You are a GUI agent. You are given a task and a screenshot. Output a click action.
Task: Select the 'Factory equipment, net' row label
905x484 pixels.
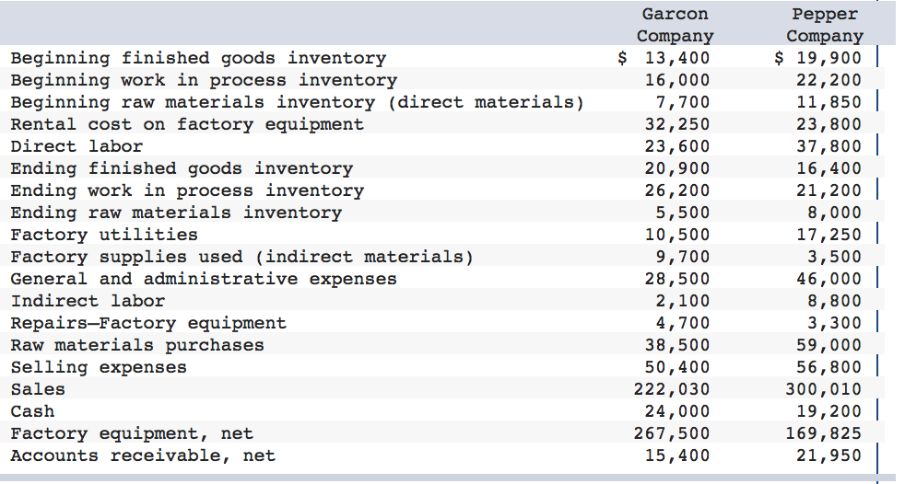point(132,433)
